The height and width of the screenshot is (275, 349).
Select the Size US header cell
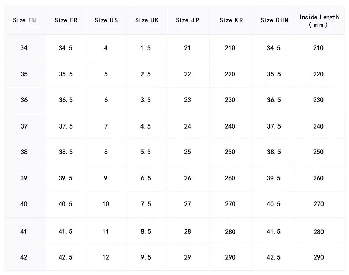[x=106, y=20]
